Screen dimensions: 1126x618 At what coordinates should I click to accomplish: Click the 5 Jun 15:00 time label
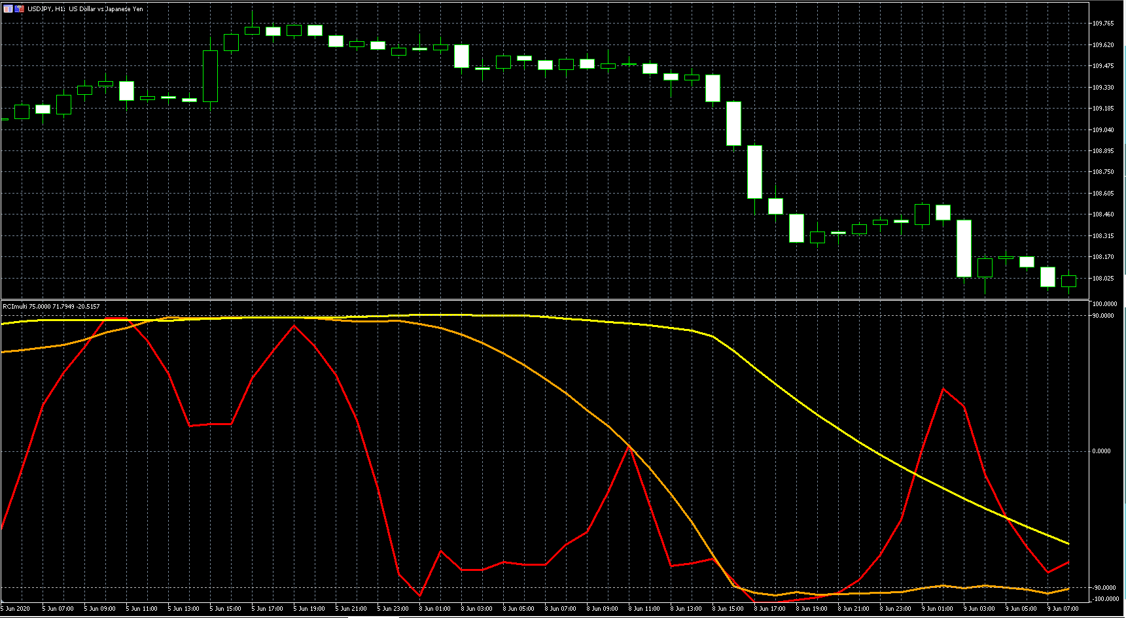point(225,609)
